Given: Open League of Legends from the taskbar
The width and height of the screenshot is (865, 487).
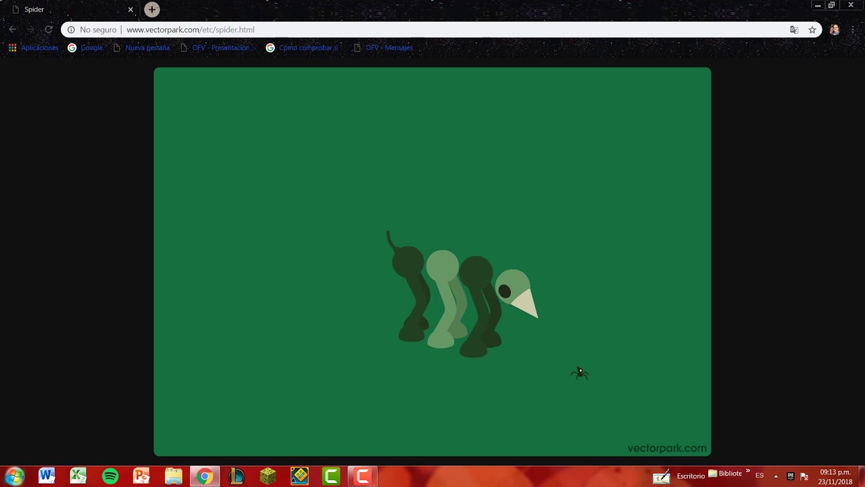Looking at the screenshot, I should [x=238, y=476].
